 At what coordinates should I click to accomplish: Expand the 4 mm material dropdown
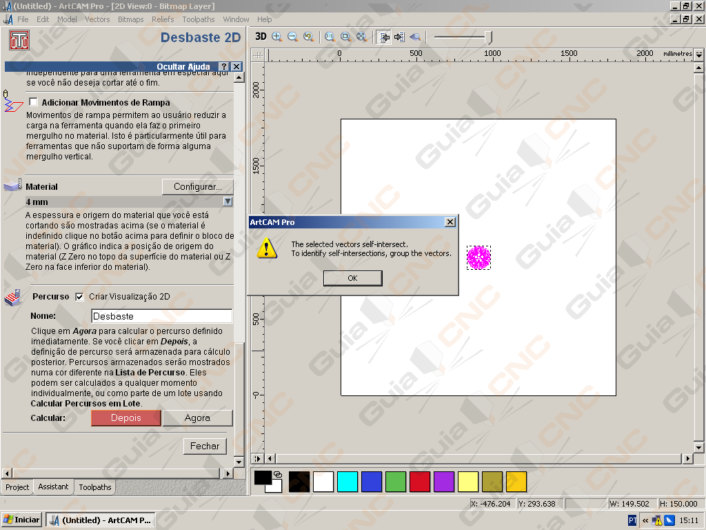[228, 202]
